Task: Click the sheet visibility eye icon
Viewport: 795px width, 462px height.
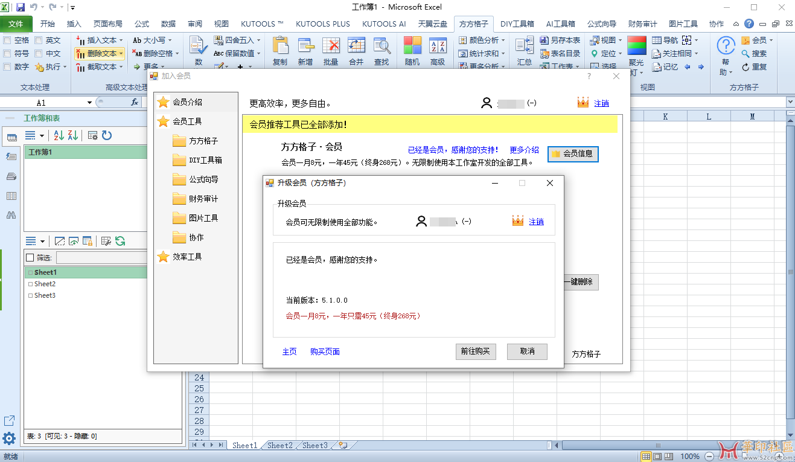Action: (x=74, y=241)
